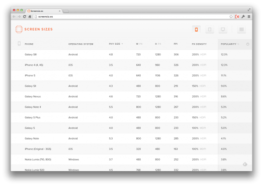Click PPI value 163

tap(176, 149)
